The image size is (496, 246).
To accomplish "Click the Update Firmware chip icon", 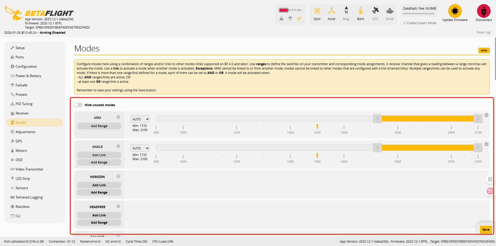I will pyautogui.click(x=455, y=11).
